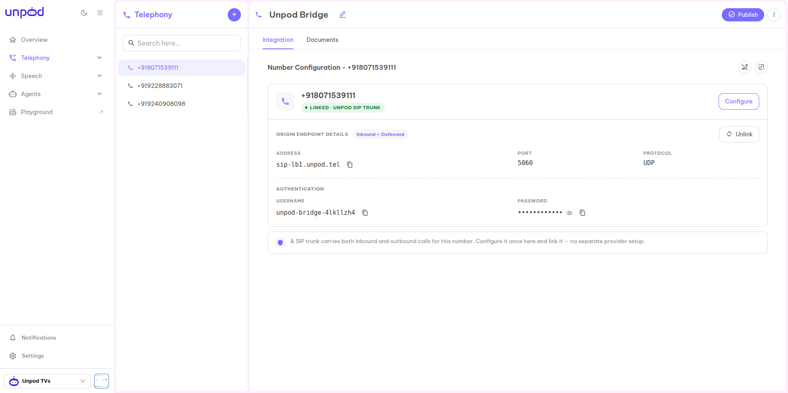Click the Unlink button
Screen dimensions: 788x393
coord(739,134)
